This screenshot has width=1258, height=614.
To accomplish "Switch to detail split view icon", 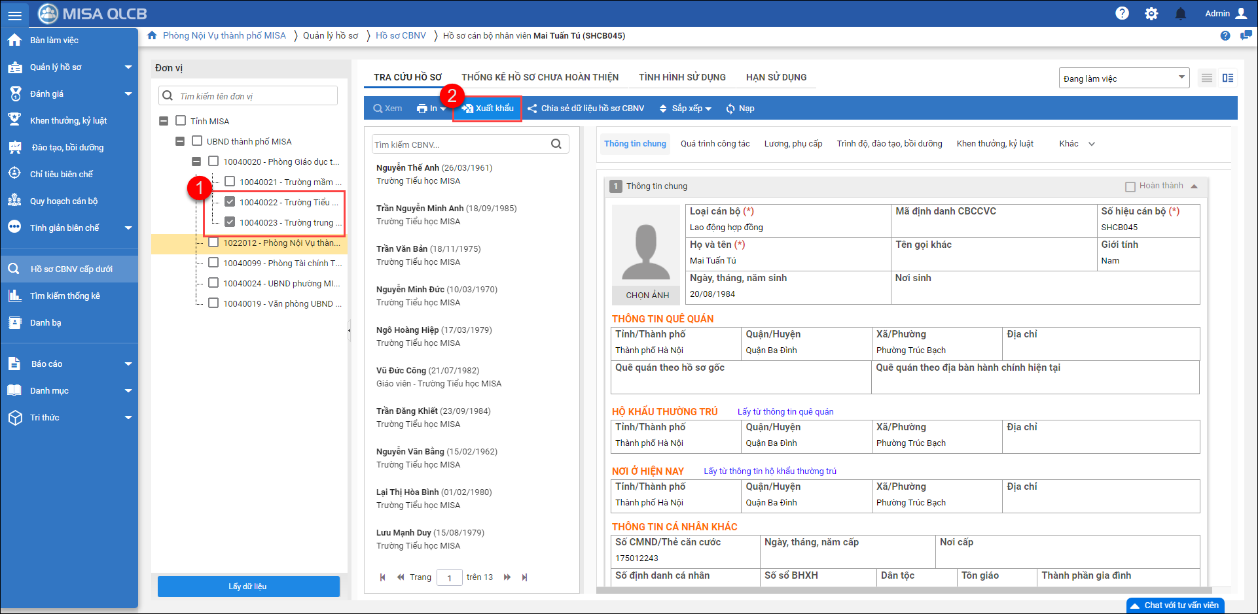I will [x=1228, y=78].
